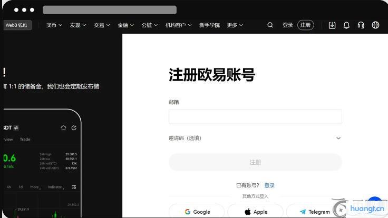This screenshot has width=388, height=218.
Task: Click the star favorite icon on phone mockup
Action: [x=63, y=128]
